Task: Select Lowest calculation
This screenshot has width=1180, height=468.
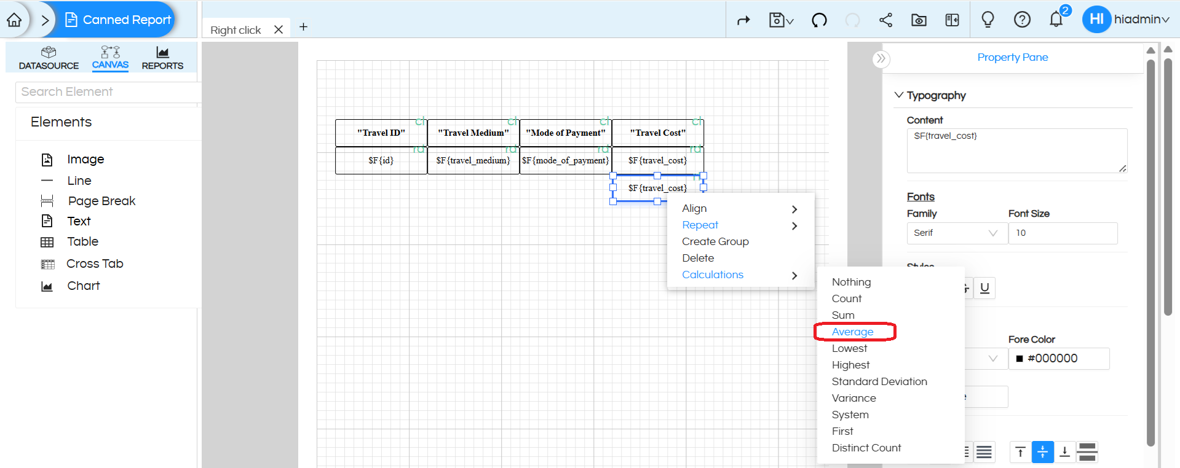Action: 849,348
